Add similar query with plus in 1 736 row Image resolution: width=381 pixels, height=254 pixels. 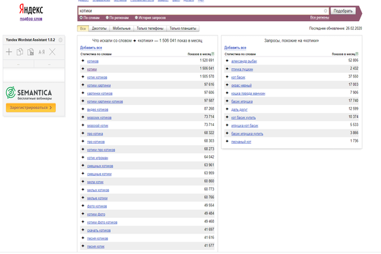coord(227,142)
